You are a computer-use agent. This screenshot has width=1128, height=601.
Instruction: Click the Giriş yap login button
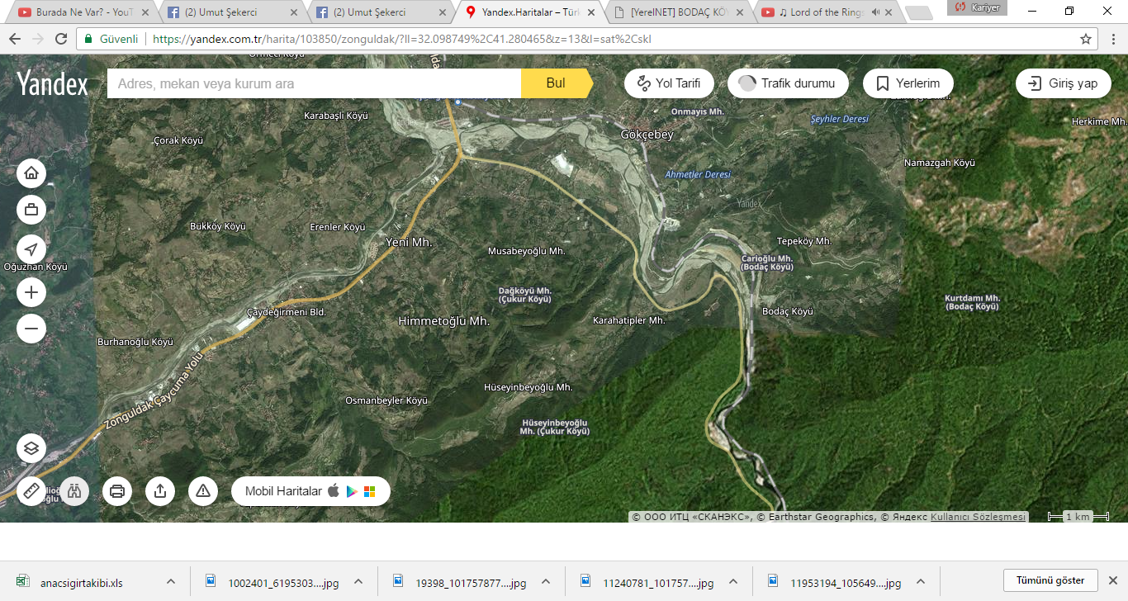1063,83
